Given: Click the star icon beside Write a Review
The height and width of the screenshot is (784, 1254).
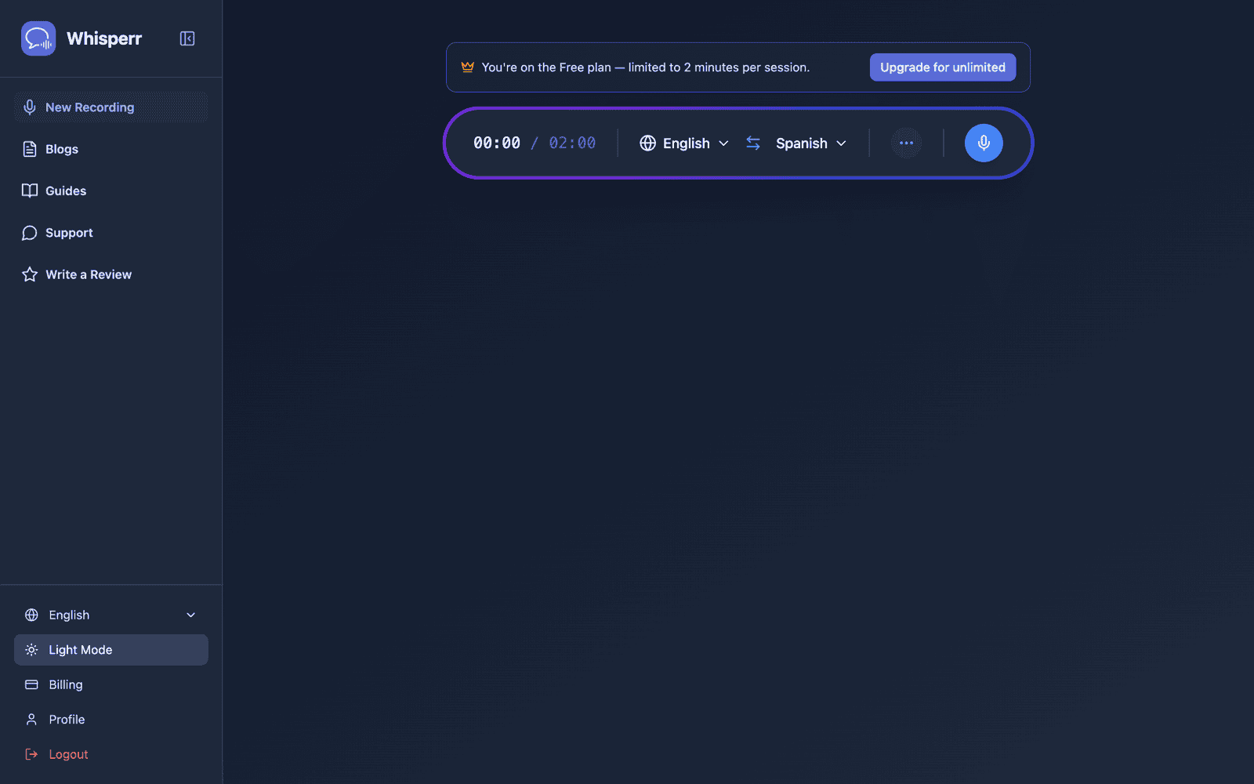Looking at the screenshot, I should 30,274.
